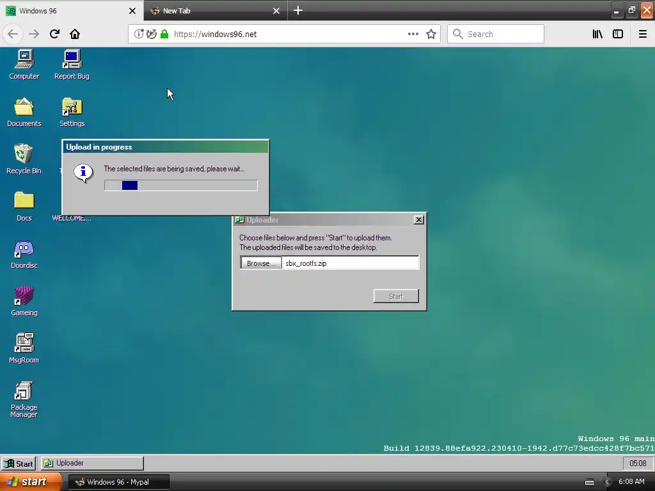Screen dimensions: 655x491
Task: Switch to the New Tab tab
Action: click(x=216, y=10)
